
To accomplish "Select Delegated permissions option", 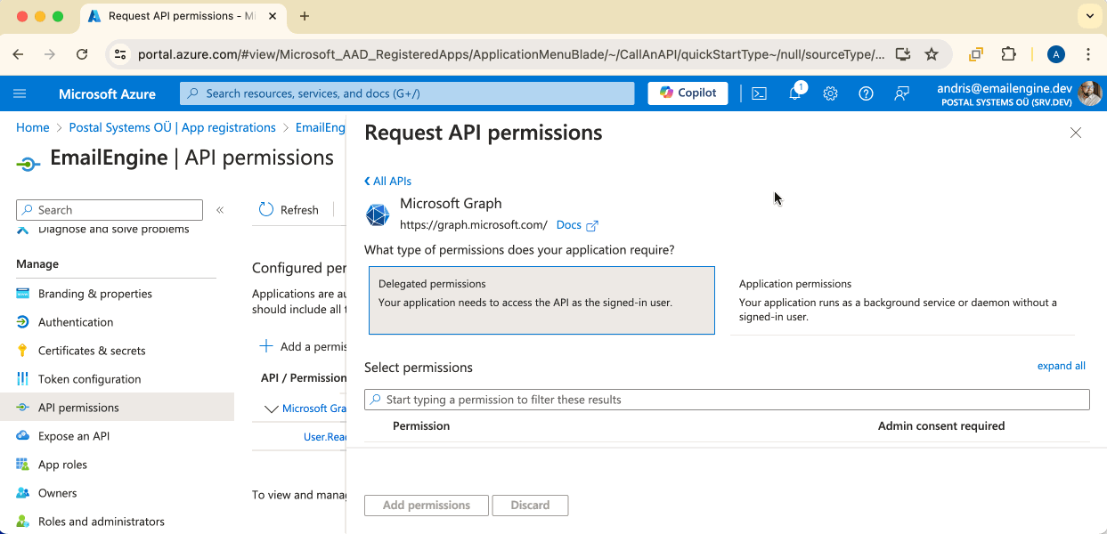I will click(541, 299).
